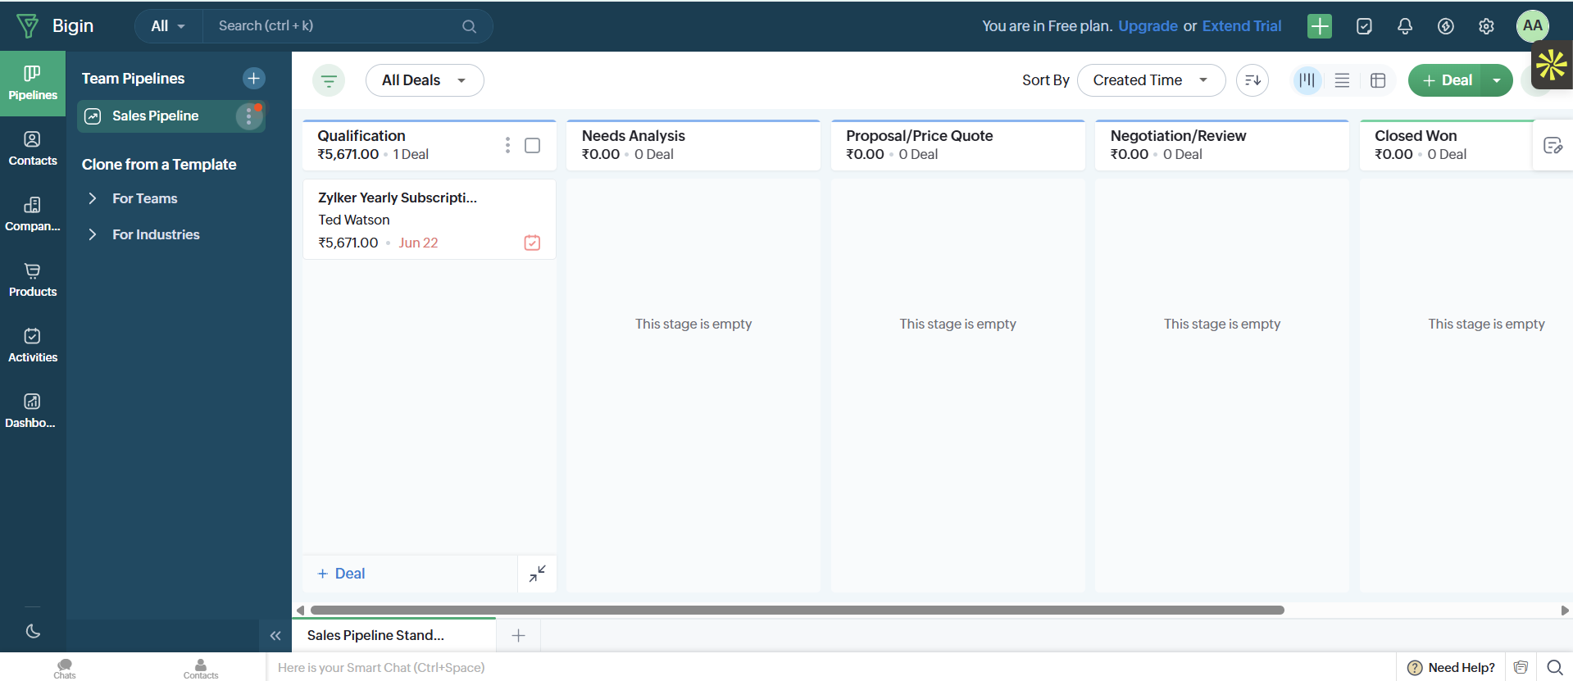The image size is (1573, 681).
Task: Go to the Activities module
Action: point(33,346)
